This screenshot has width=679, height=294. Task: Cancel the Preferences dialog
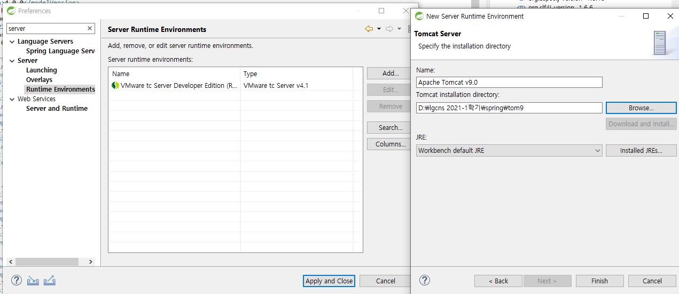385,281
